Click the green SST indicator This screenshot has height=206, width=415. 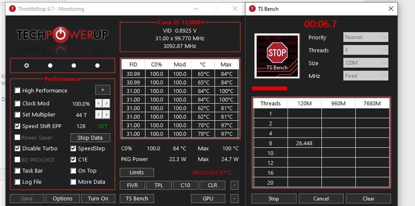(x=103, y=126)
